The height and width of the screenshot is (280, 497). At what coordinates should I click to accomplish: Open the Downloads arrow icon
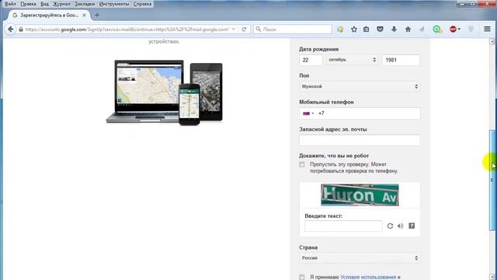[x=394, y=30]
